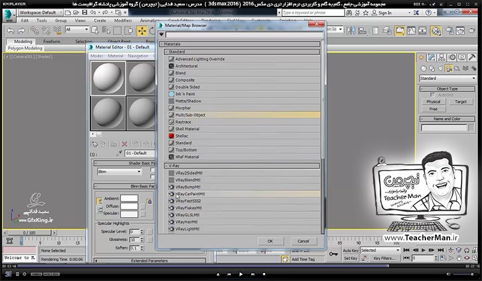Image resolution: width=482 pixels, height=281 pixels.
Task: Open the Display panel tab
Action: 462,57
